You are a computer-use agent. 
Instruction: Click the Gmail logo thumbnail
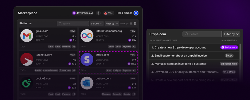[x=27, y=35]
